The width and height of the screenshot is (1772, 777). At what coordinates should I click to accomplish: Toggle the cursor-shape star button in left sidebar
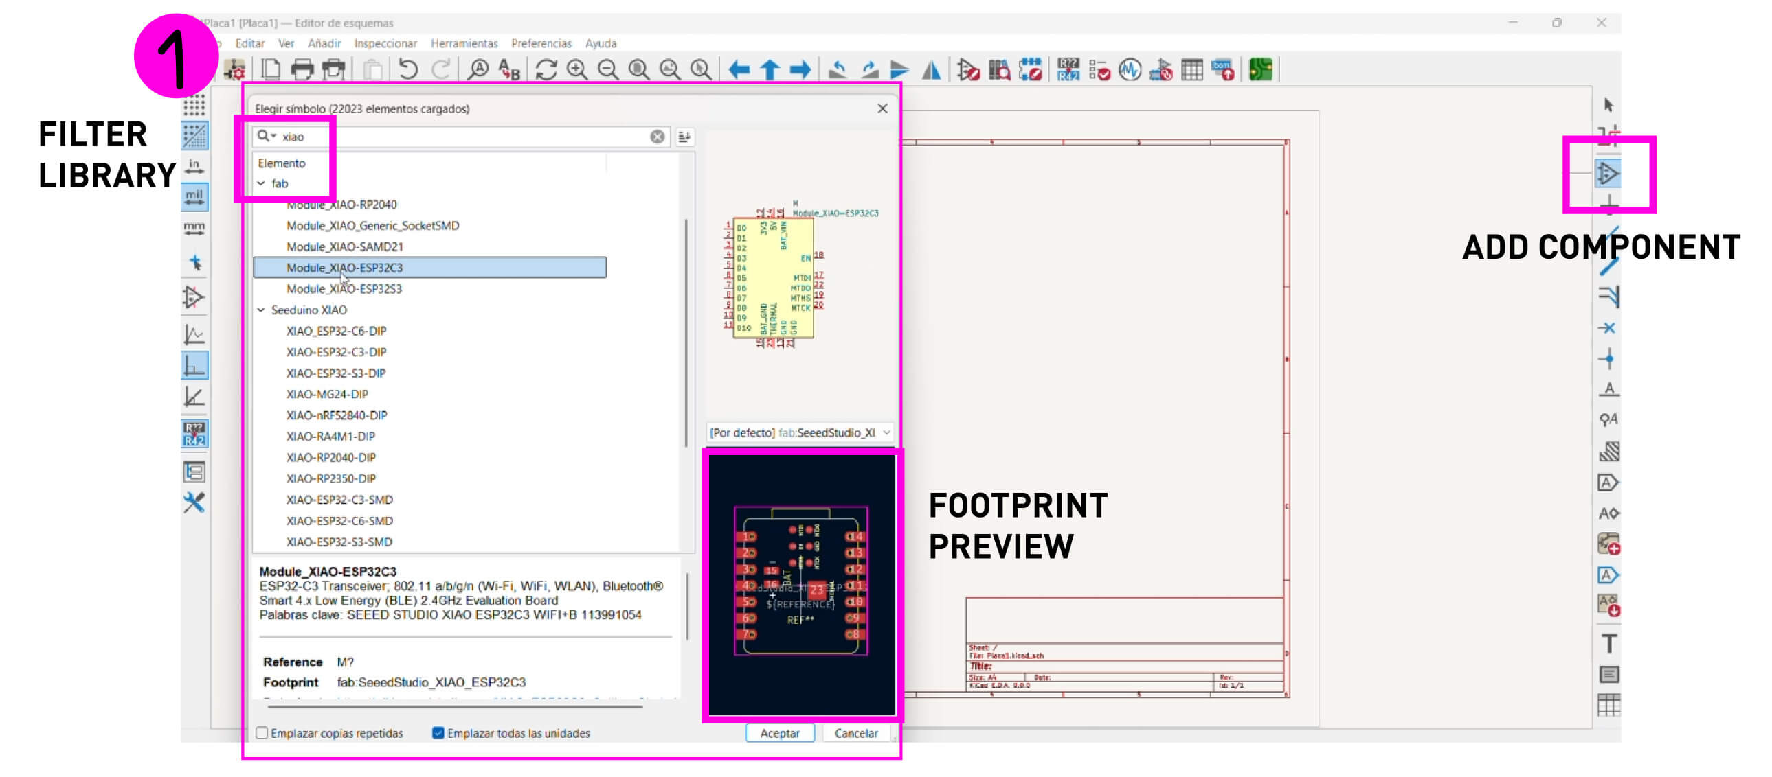194,262
